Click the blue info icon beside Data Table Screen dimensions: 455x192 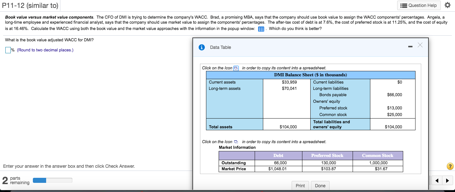[x=202, y=47]
